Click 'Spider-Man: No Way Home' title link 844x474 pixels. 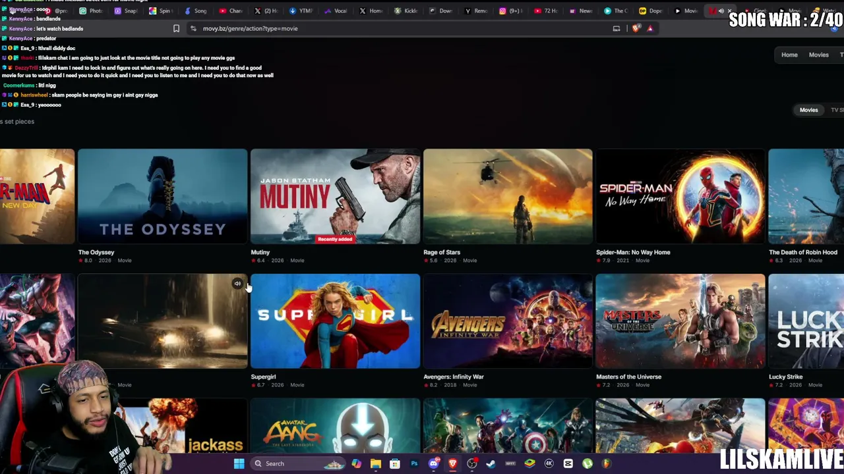(633, 252)
